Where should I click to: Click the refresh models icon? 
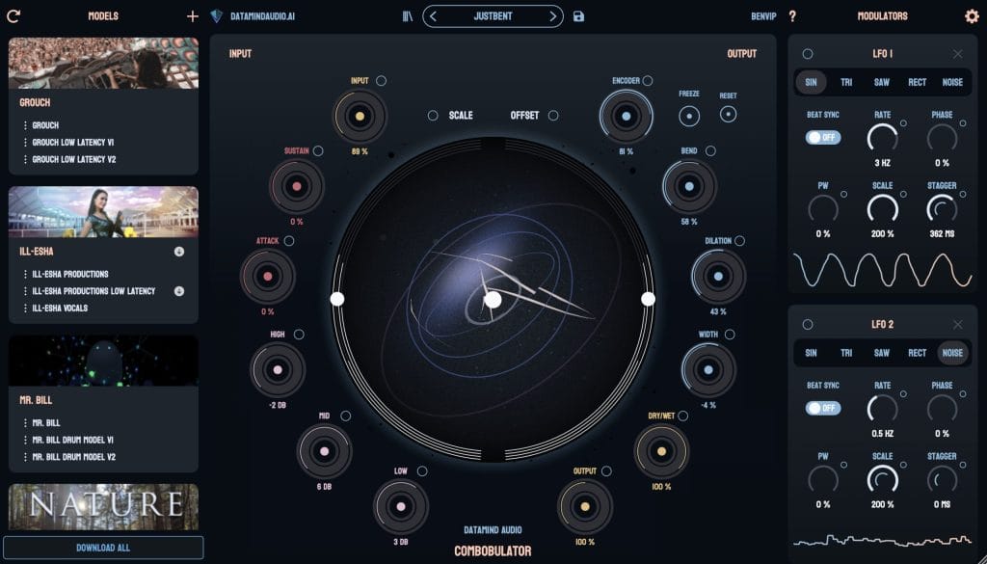[13, 16]
